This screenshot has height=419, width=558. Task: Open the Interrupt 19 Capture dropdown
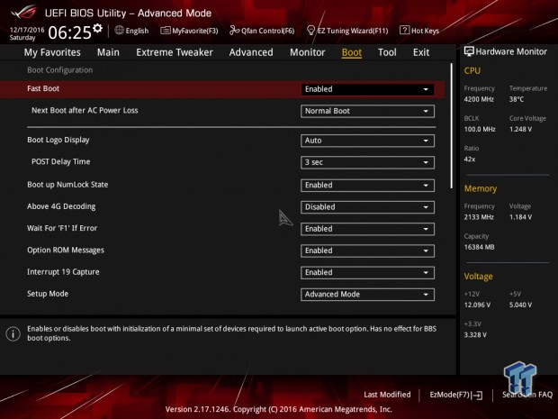(x=367, y=272)
